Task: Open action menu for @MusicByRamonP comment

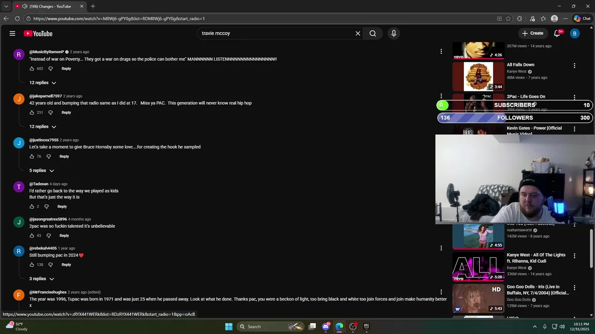Action: pos(441,51)
